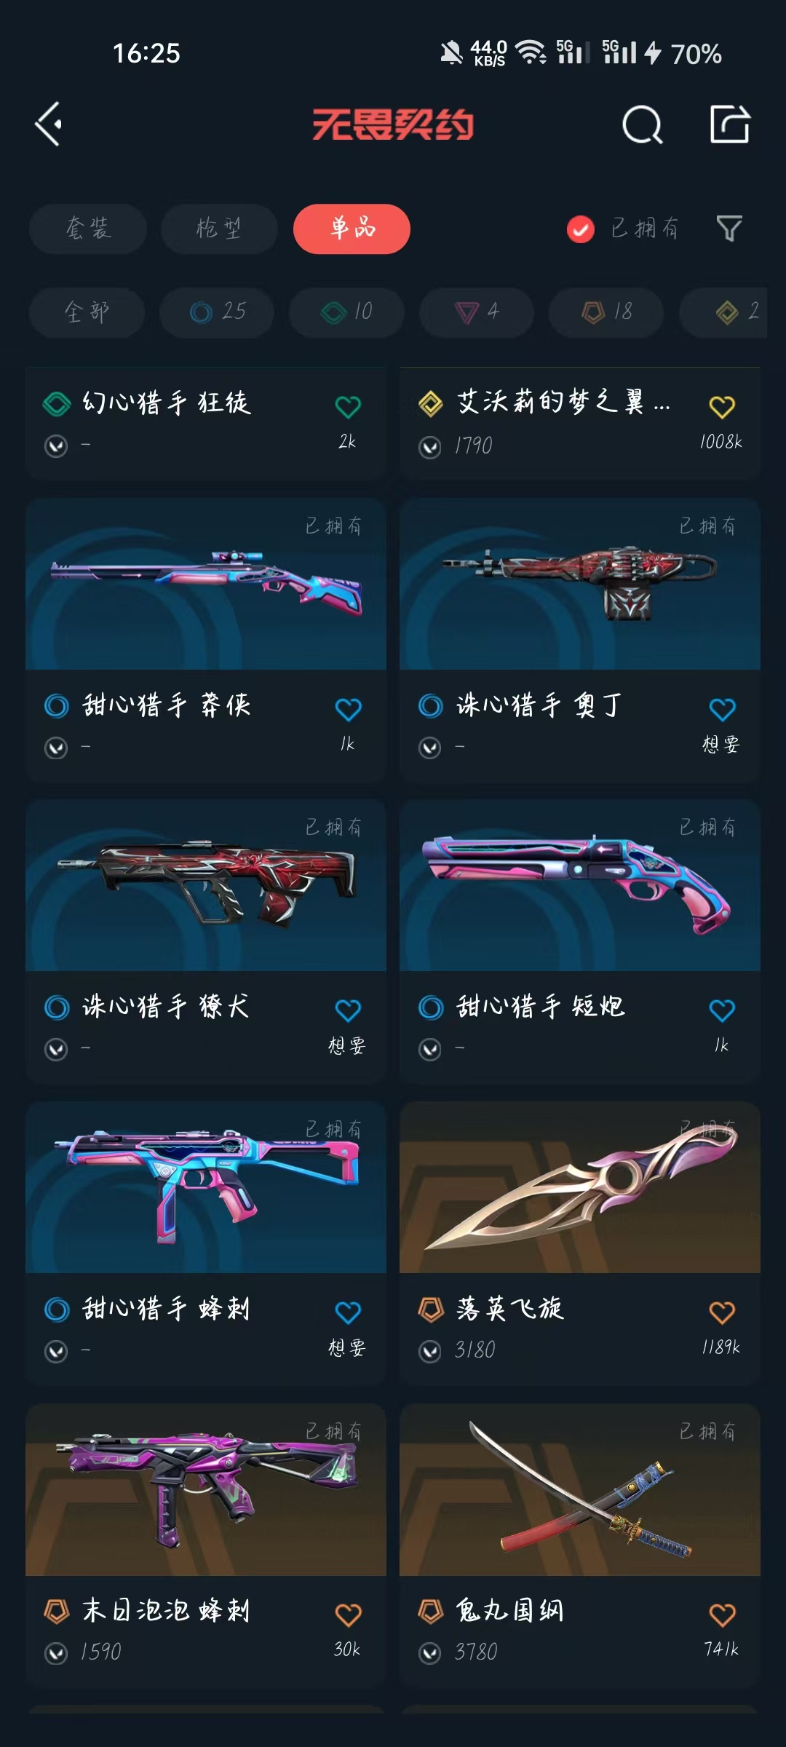
Task: Tap the heart icon for 落英飞旋
Action: (722, 1312)
